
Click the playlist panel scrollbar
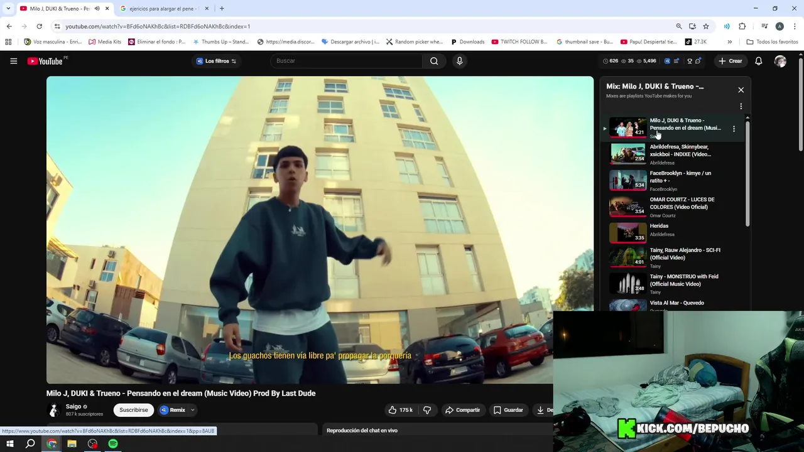747,173
